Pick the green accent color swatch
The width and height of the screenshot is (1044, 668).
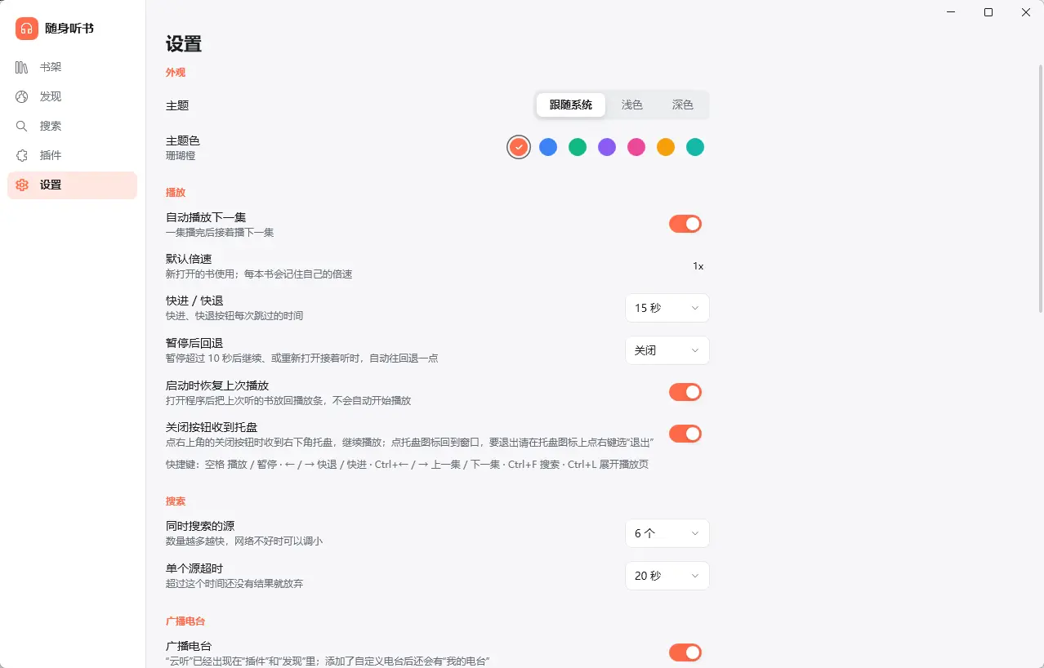coord(578,147)
